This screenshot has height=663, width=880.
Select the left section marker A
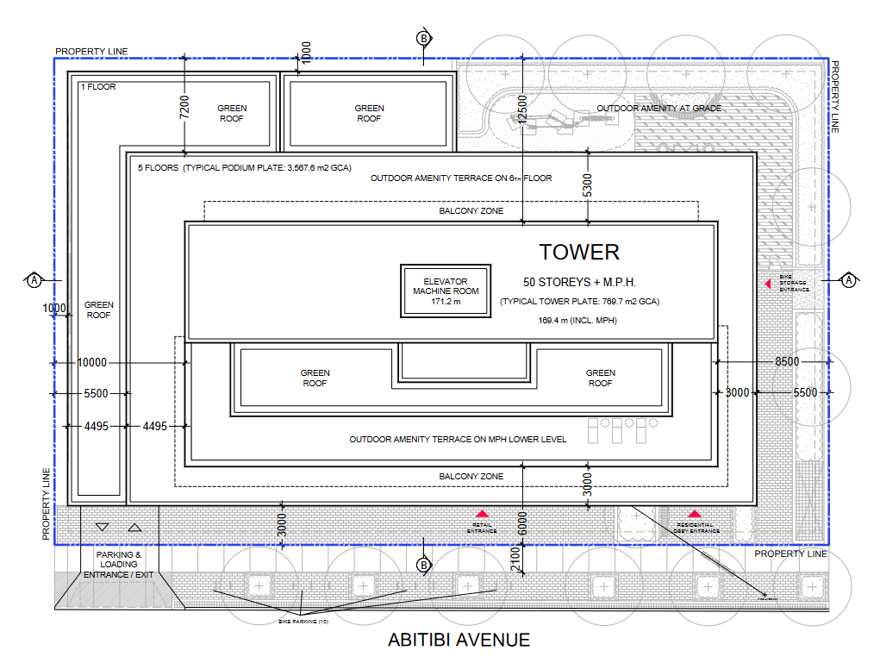(34, 280)
